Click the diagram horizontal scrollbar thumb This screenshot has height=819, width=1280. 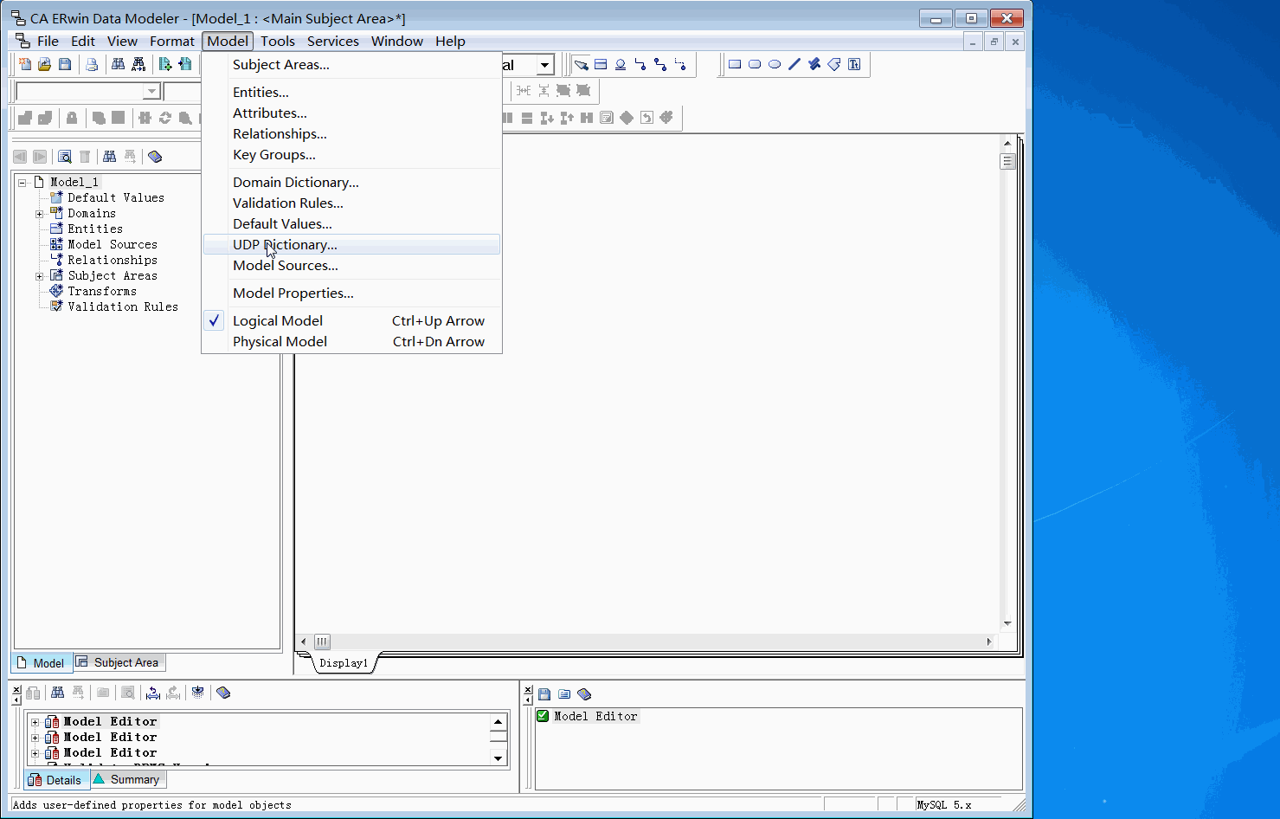(x=322, y=642)
